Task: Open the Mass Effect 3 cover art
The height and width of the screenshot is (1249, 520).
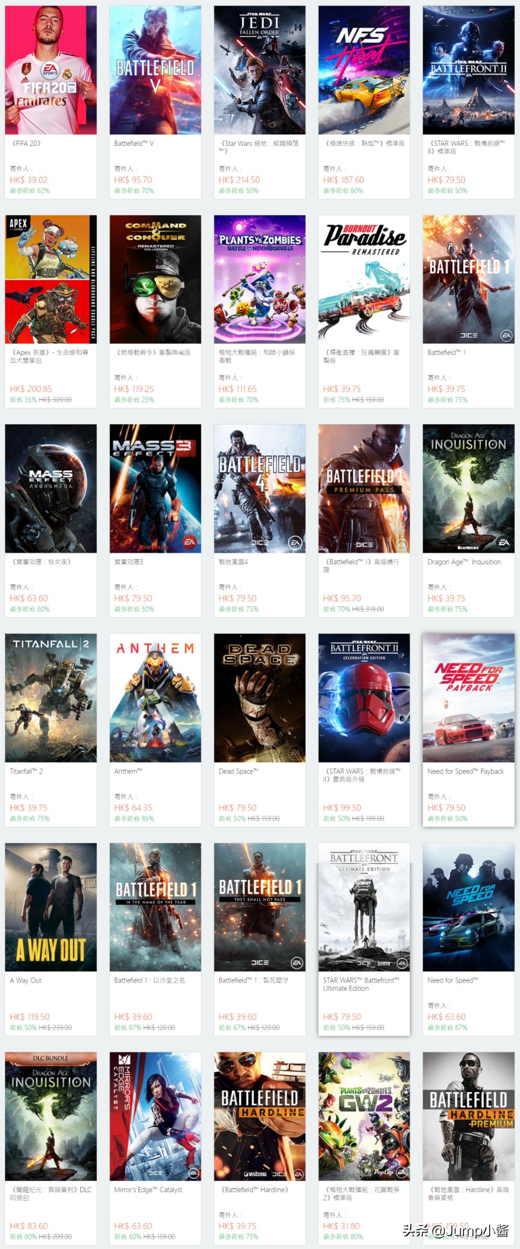Action: coord(155,489)
